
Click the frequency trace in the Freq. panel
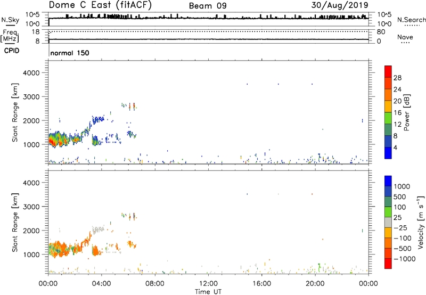pos(208,39)
